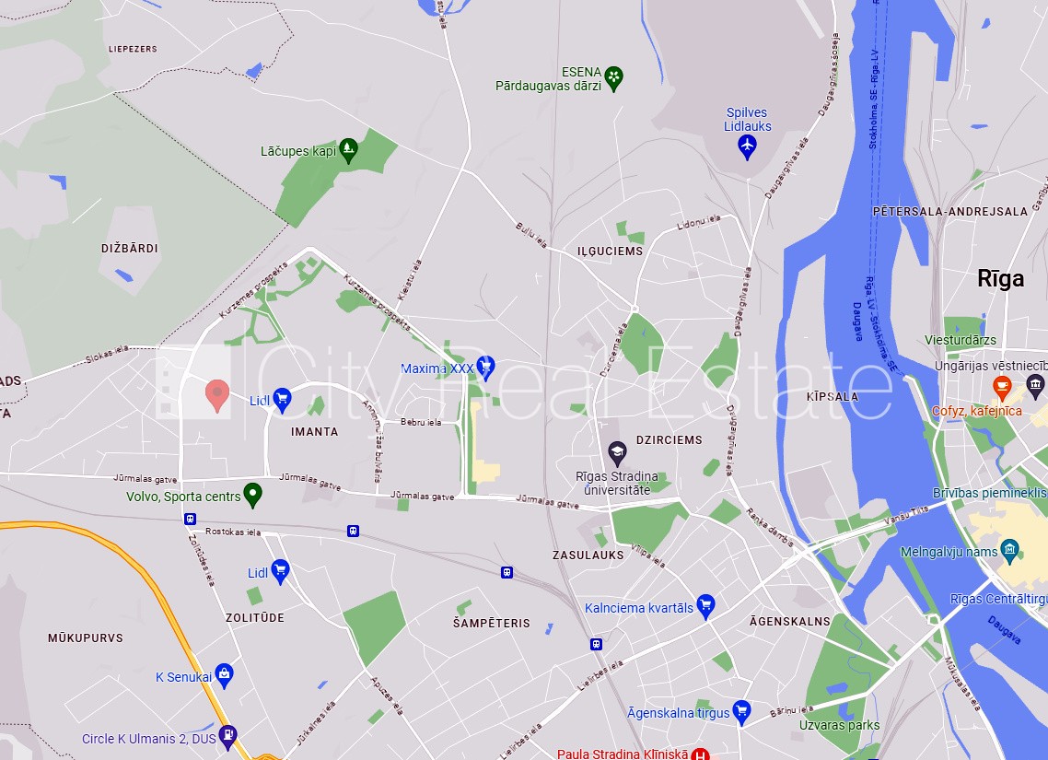Click Rīgas Stradiņa universitāte graduation cap icon

617,454
